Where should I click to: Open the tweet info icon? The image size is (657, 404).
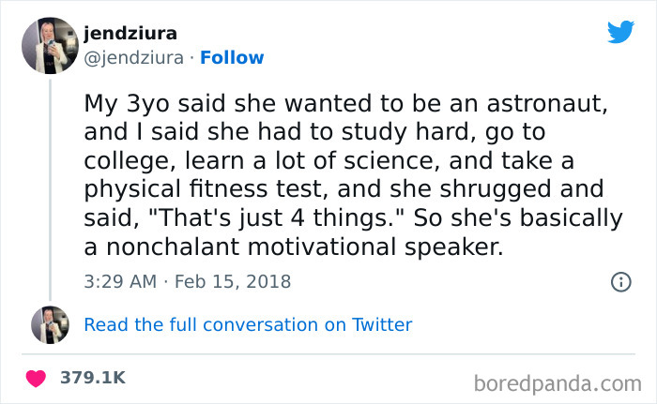click(619, 281)
